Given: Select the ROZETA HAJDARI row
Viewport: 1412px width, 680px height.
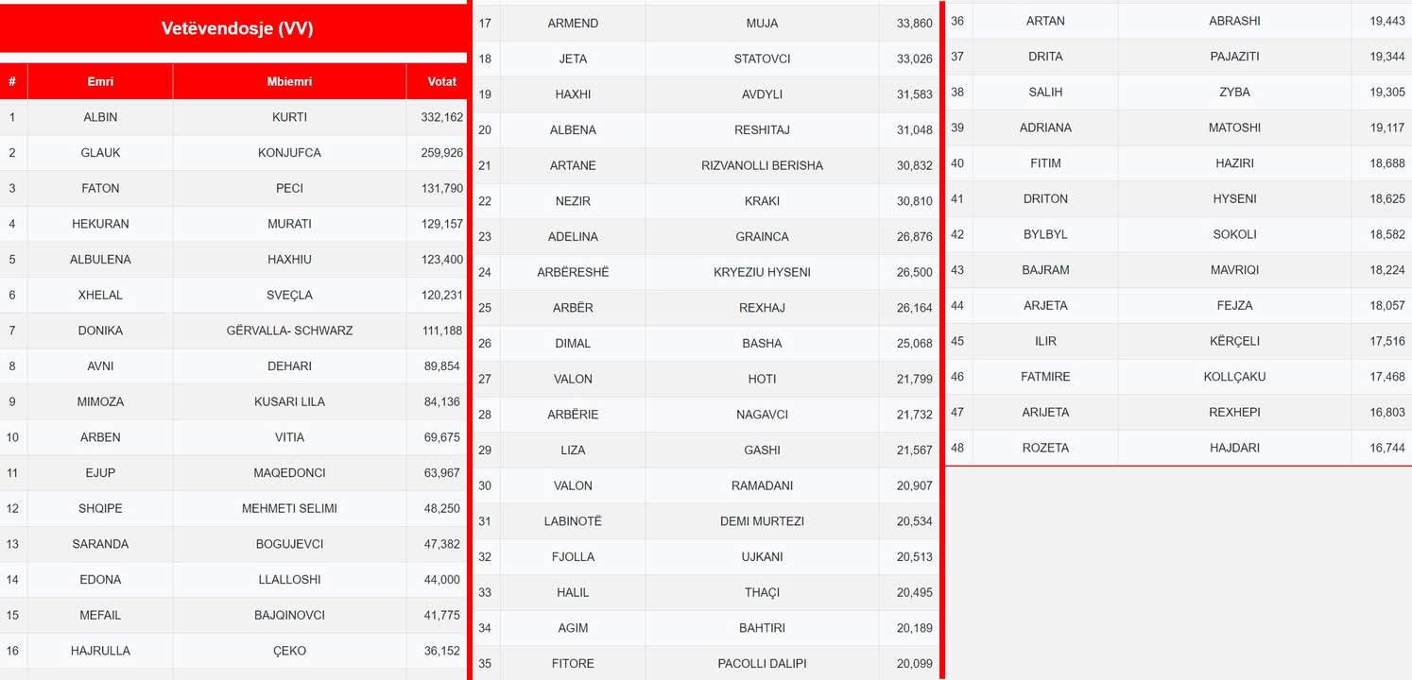Looking at the screenshot, I should click(x=1179, y=448).
